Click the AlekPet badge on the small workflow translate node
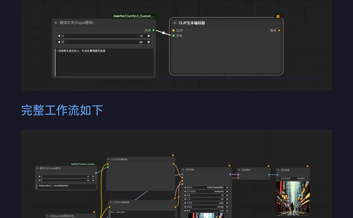353x218 pixels. (x=84, y=164)
